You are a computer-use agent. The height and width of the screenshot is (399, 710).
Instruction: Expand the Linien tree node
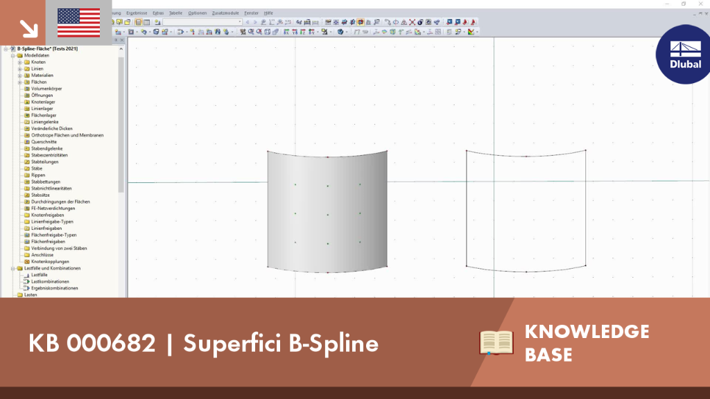[20, 69]
